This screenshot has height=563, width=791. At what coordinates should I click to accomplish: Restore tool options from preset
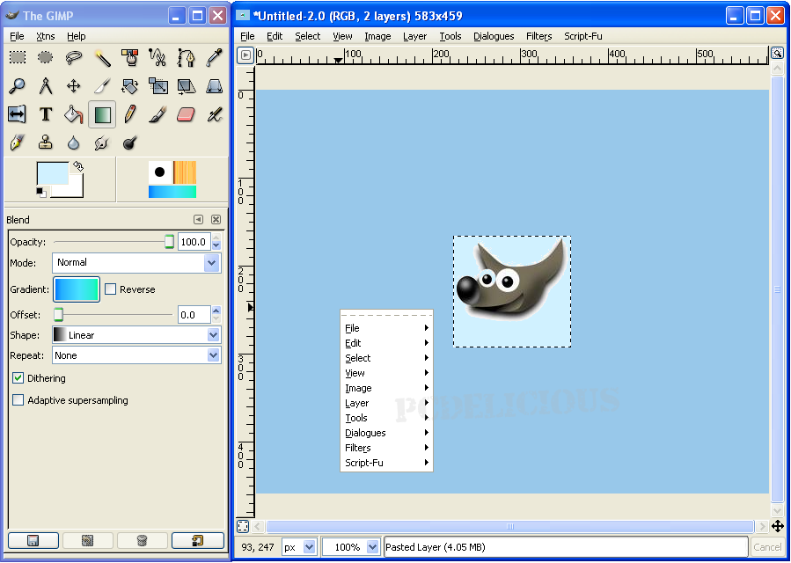pos(87,541)
